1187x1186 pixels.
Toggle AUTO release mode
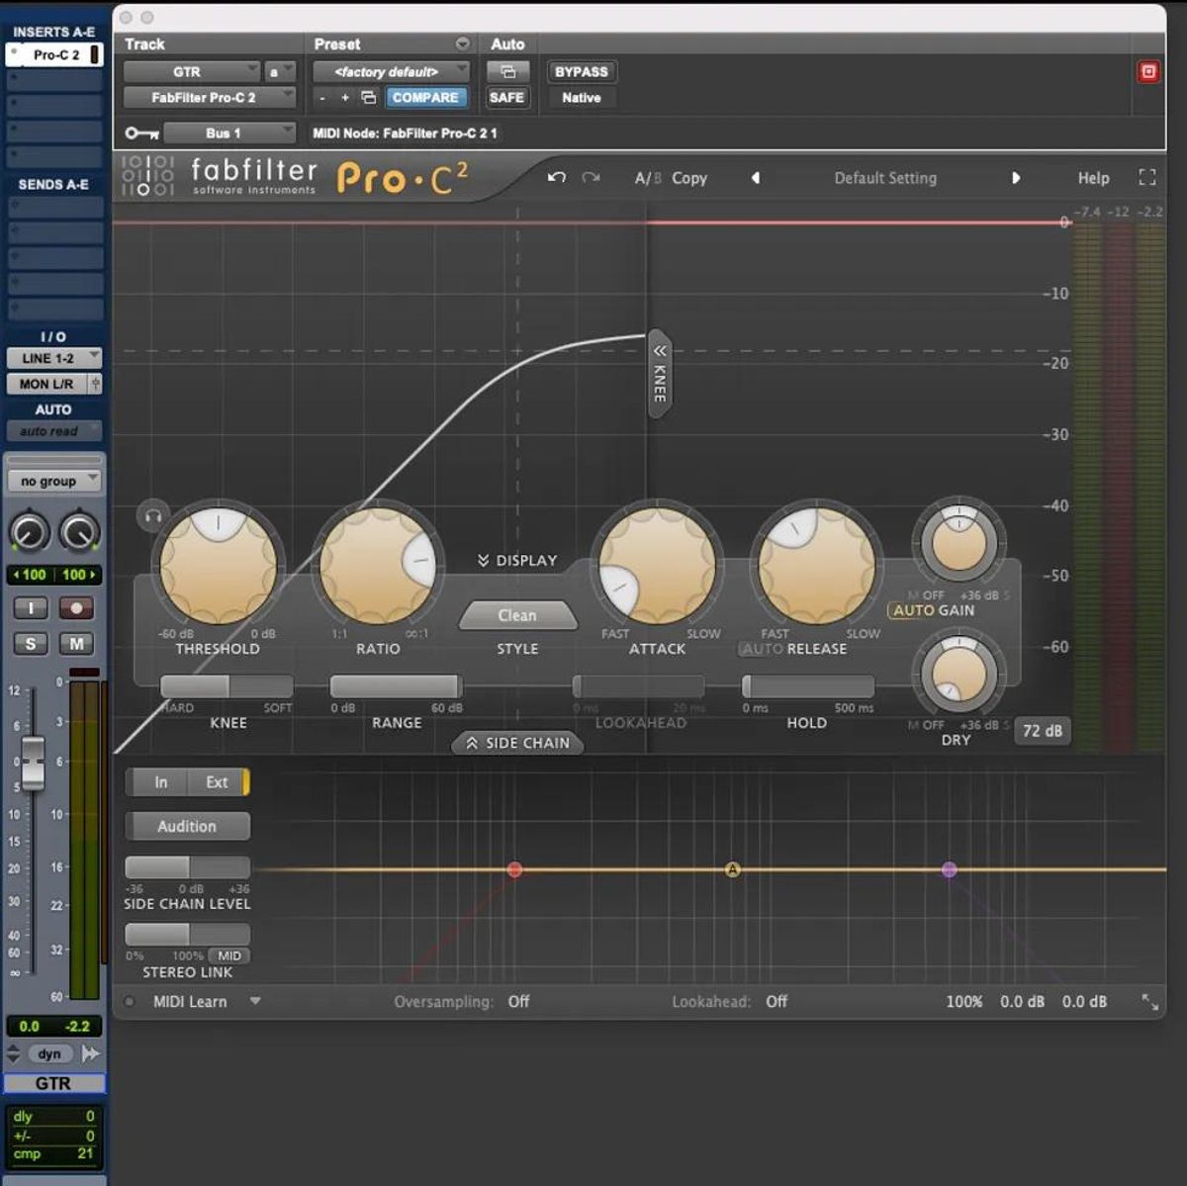pyautogui.click(x=763, y=649)
